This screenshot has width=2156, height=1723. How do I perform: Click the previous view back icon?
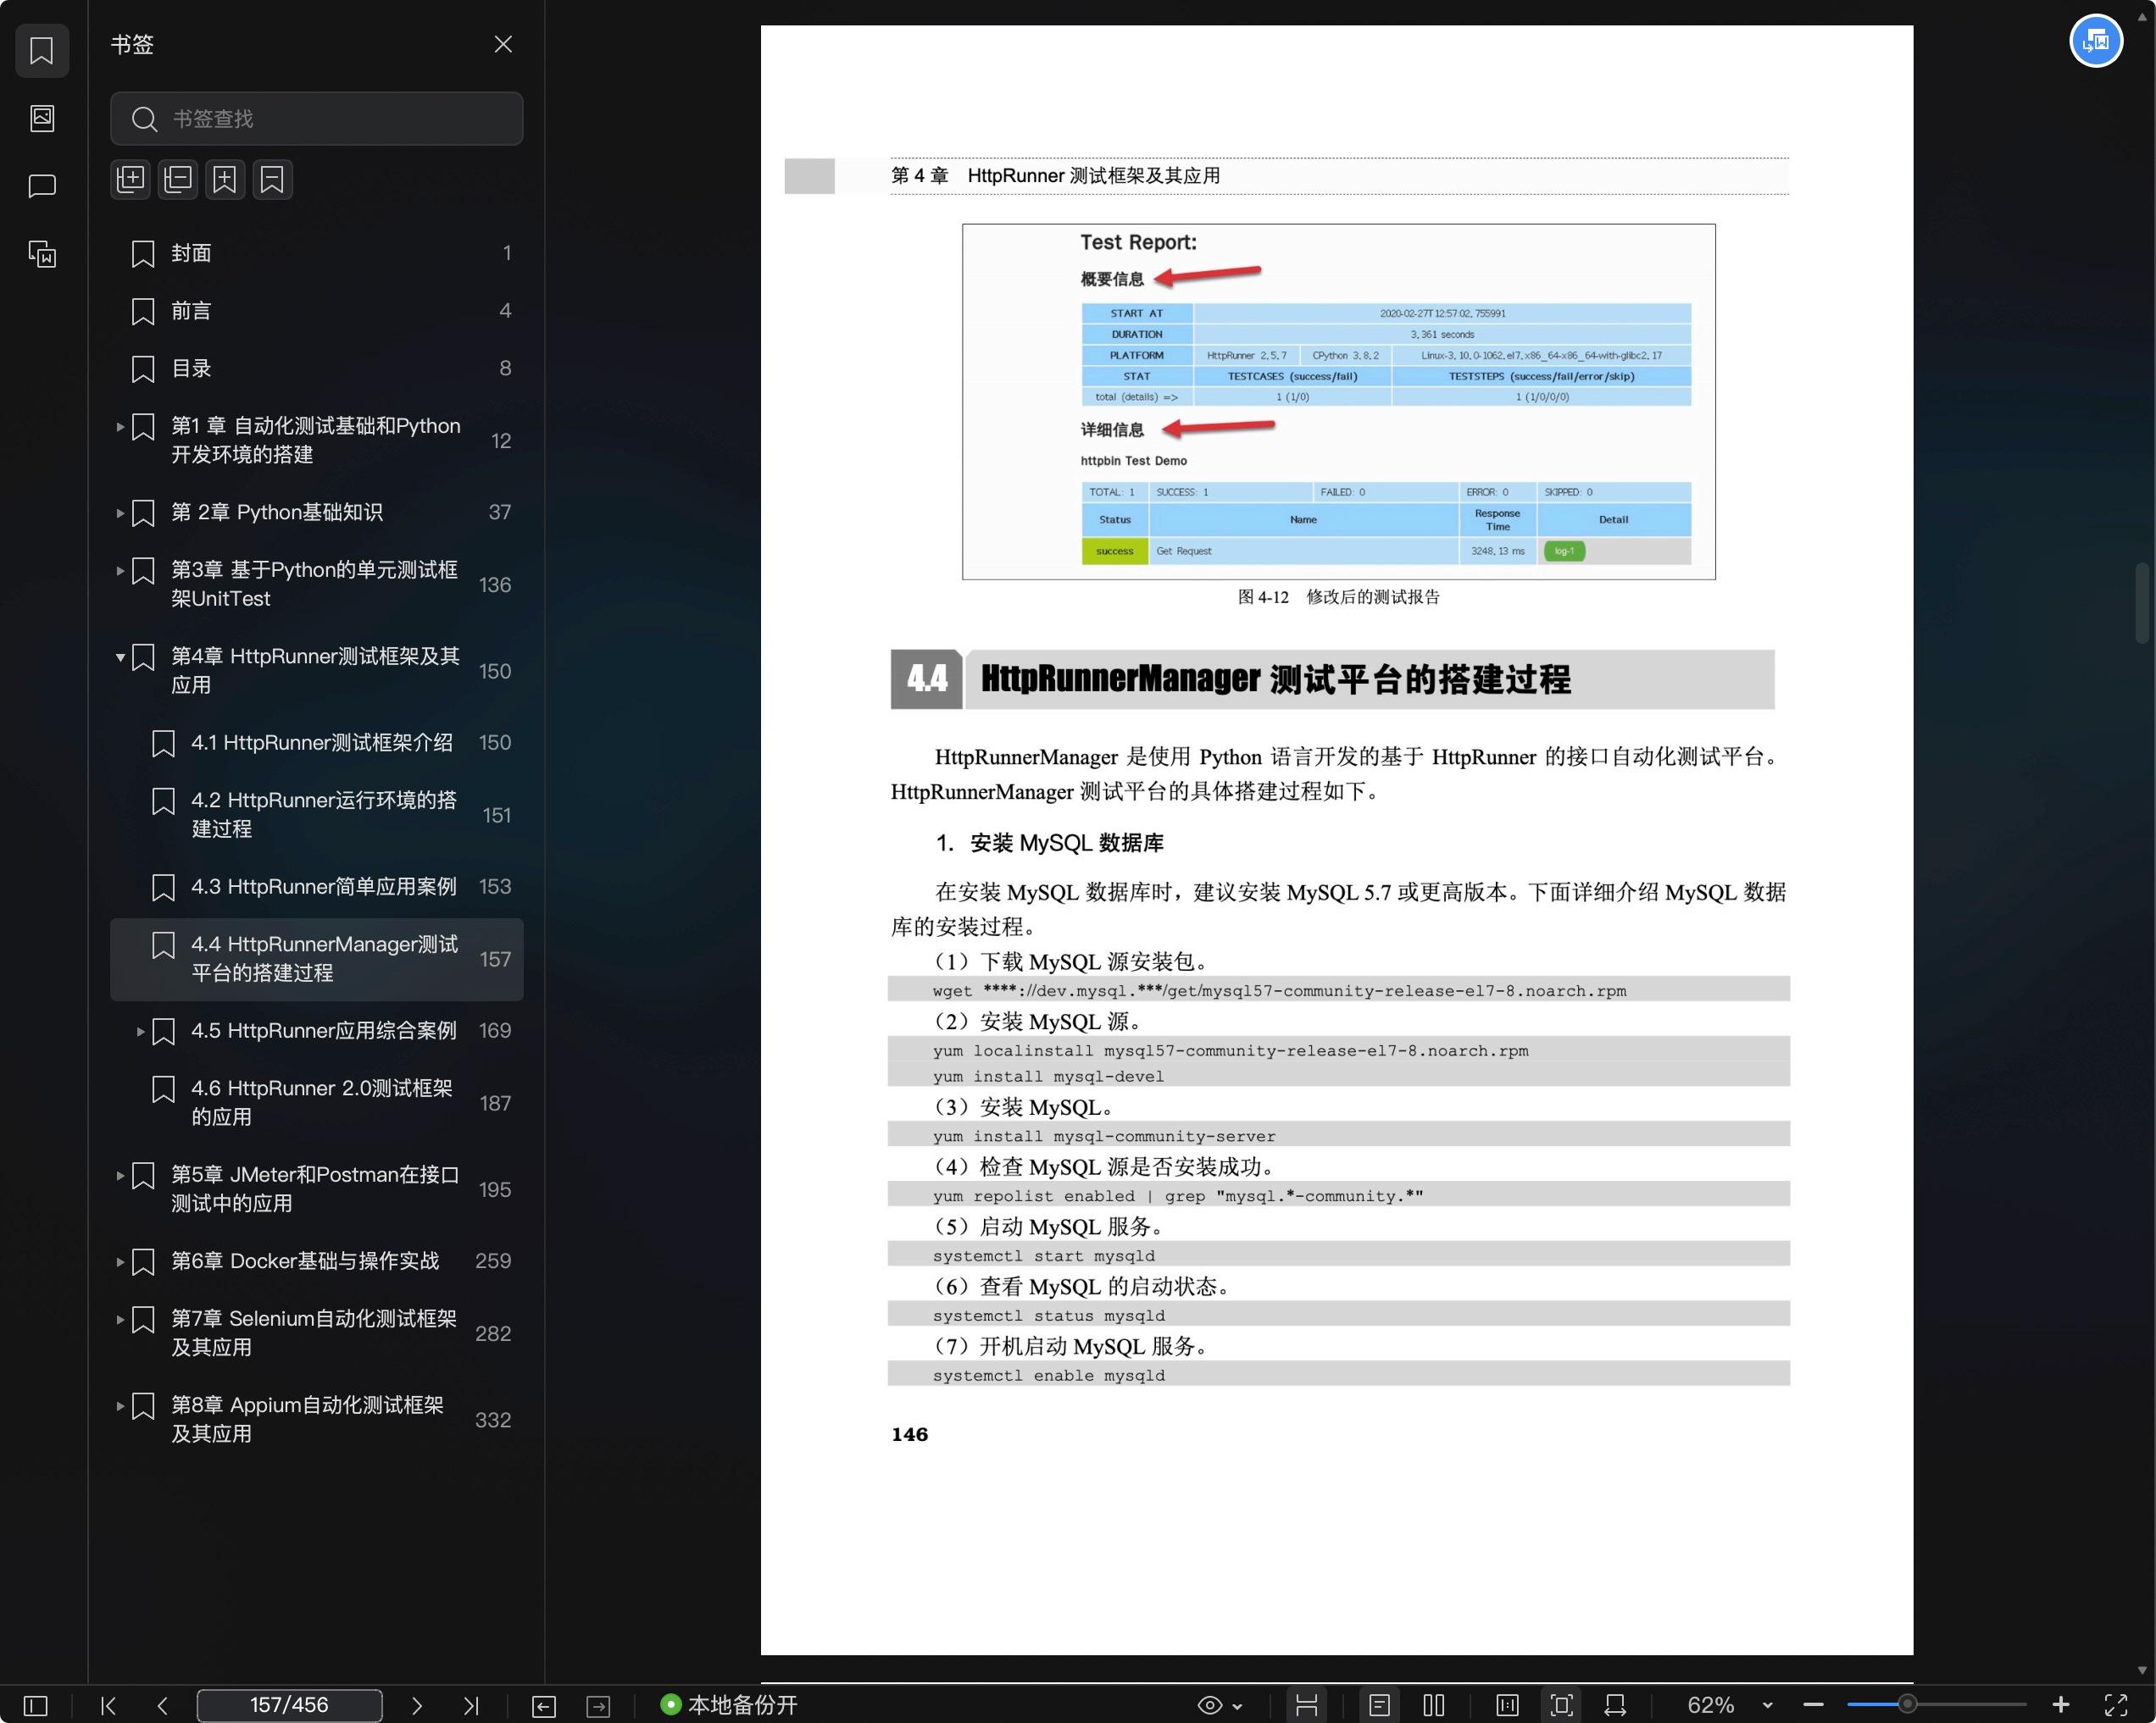[544, 1706]
